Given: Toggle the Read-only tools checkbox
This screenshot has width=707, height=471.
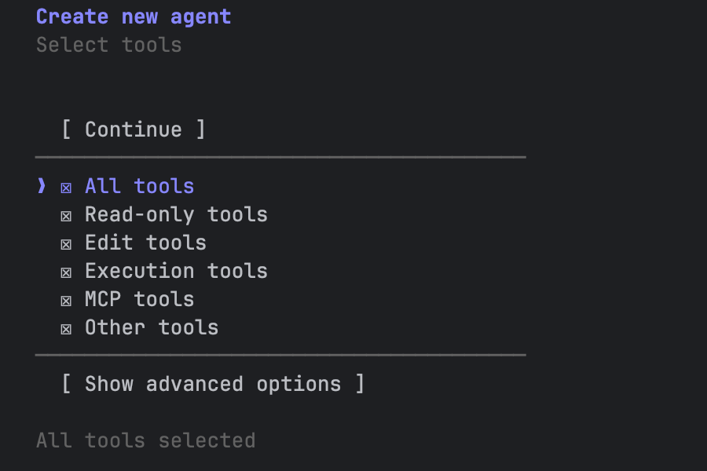Looking at the screenshot, I should click(x=66, y=216).
